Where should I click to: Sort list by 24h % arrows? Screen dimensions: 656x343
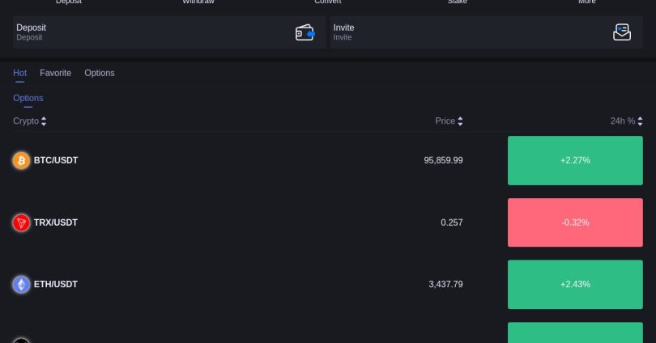point(640,121)
